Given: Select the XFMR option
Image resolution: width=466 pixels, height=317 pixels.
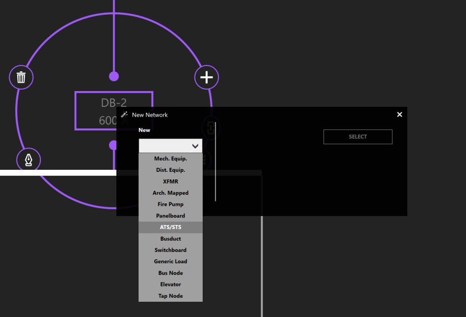Looking at the screenshot, I should [171, 182].
